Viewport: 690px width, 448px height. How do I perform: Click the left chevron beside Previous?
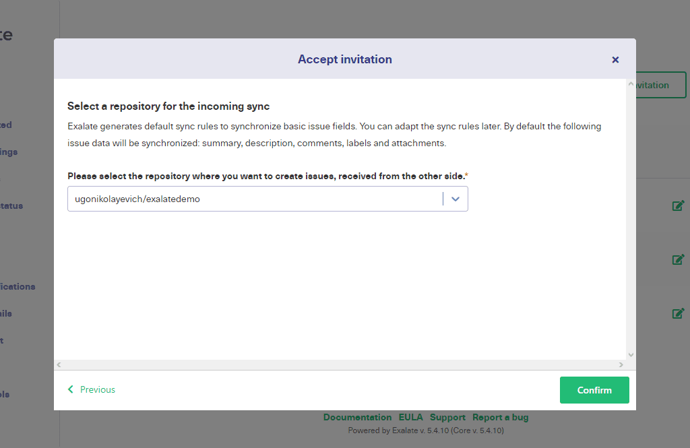coord(70,389)
